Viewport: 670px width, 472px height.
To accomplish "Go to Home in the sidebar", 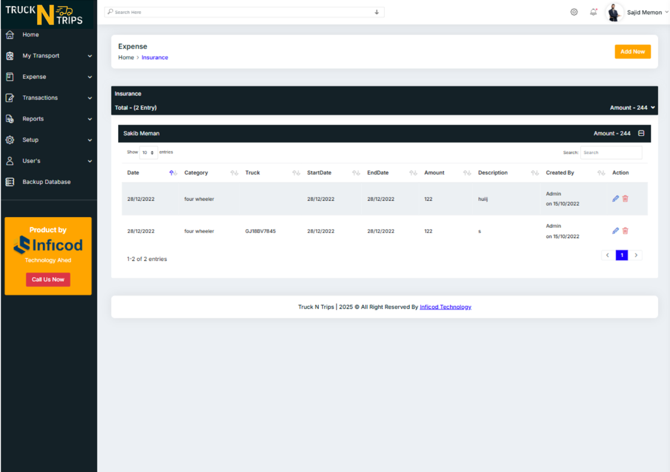I will tap(31, 34).
